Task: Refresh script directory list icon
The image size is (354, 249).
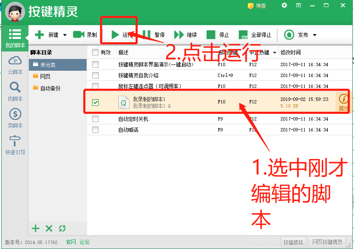Action: (x=62, y=228)
